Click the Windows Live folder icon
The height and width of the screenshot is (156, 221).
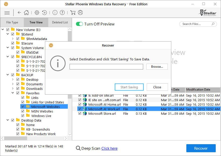pos(28,115)
